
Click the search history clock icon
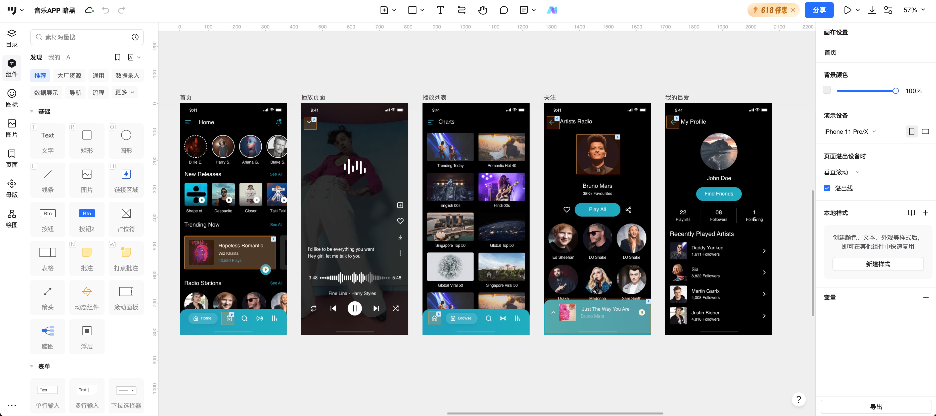tap(135, 37)
